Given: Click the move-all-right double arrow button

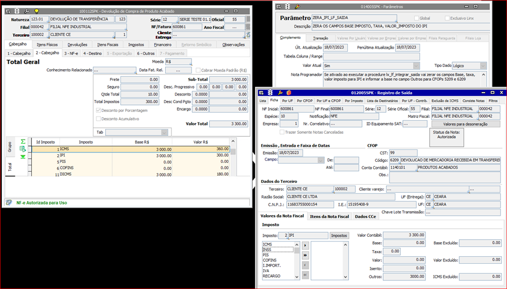Looking at the screenshot, I should tap(305, 255).
